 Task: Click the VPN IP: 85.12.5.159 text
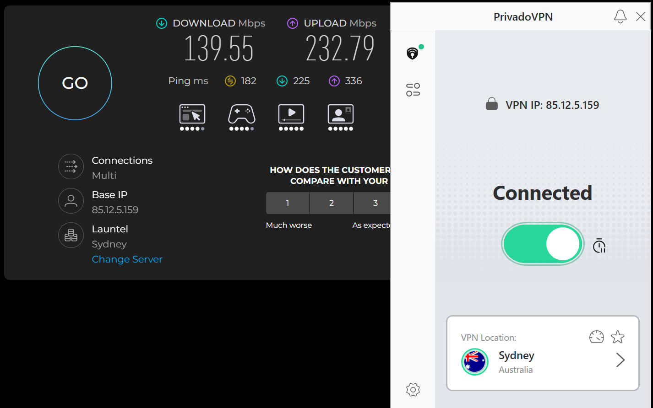pyautogui.click(x=552, y=105)
